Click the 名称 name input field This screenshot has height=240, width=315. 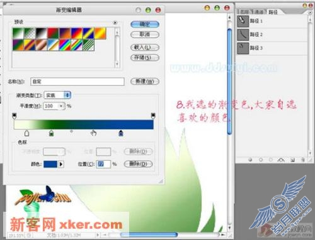coord(77,82)
